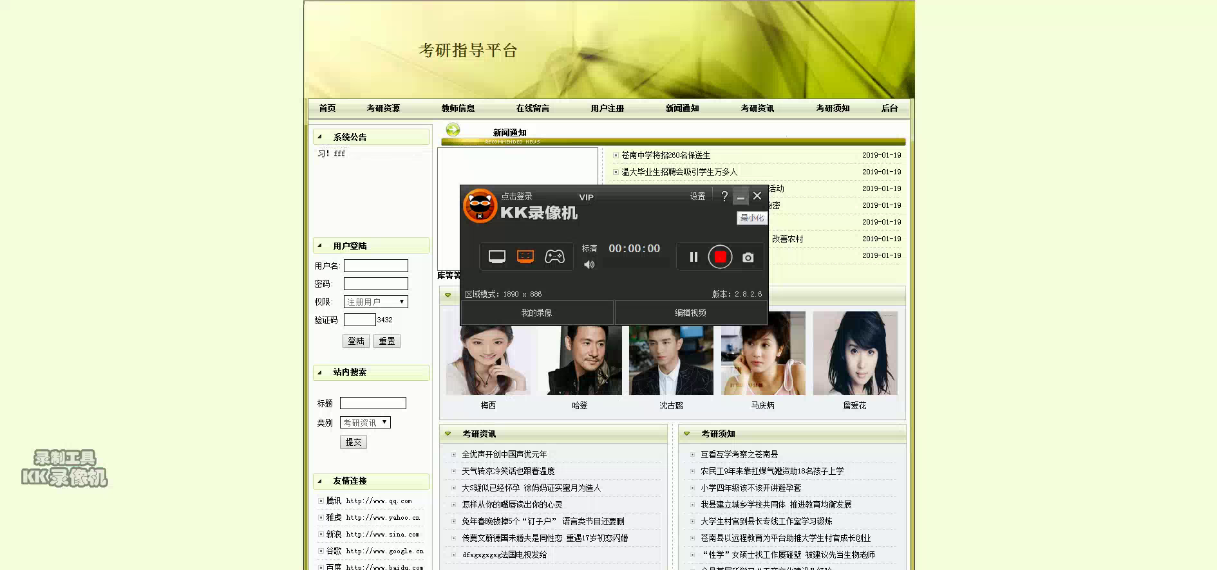Open 考研资源 in navigation bar
Screen dimensions: 1217x570
(383, 108)
